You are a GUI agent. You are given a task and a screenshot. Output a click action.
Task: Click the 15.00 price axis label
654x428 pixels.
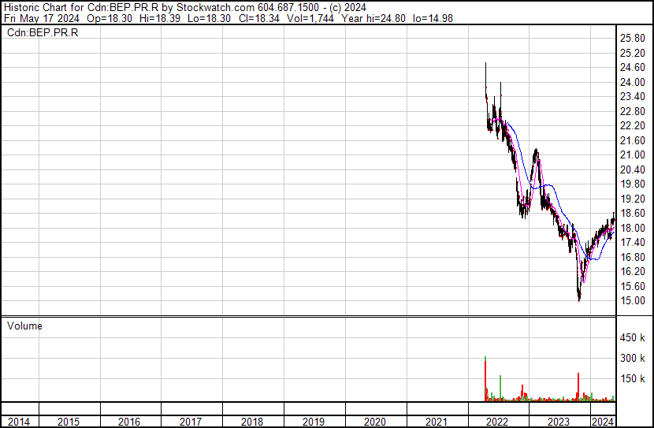[633, 301]
